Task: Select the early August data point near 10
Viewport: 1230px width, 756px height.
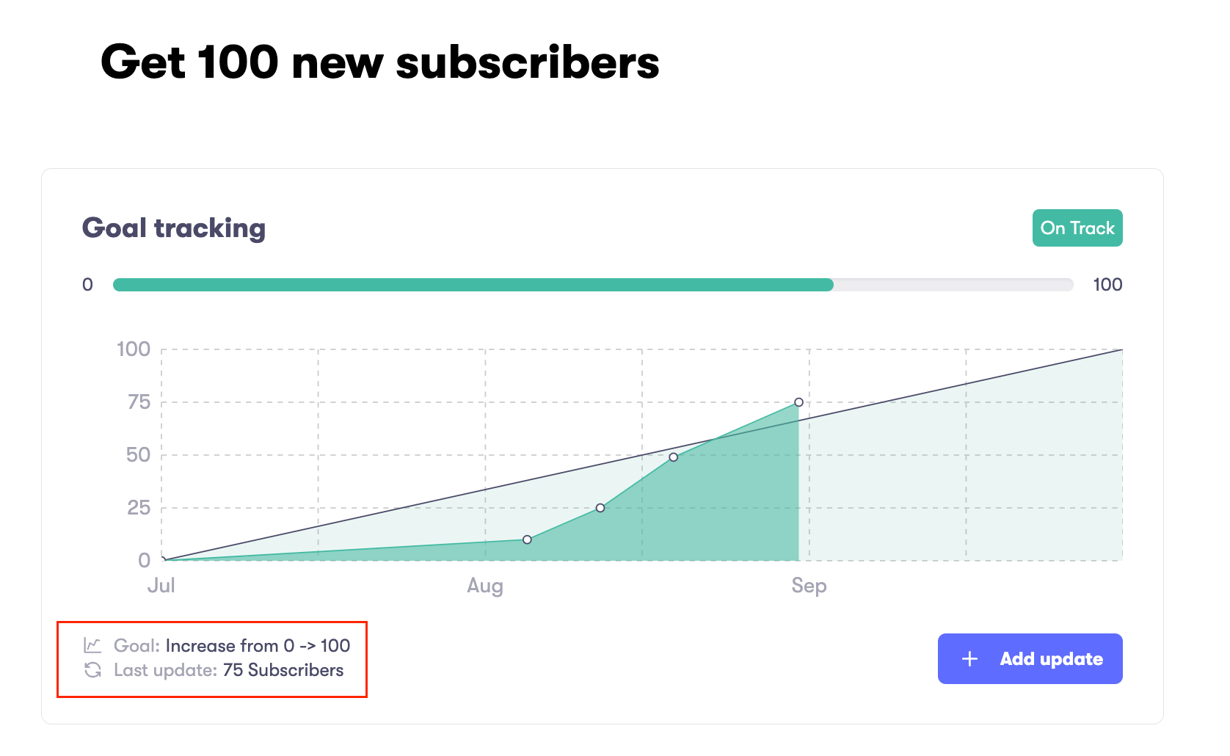Action: point(527,539)
